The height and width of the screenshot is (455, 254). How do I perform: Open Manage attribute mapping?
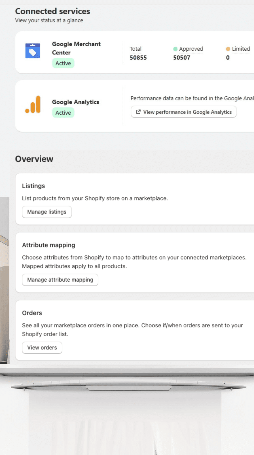click(x=60, y=280)
